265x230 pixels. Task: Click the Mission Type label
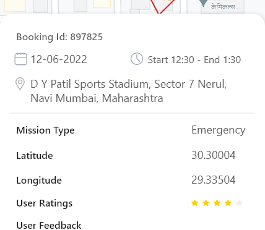[x=45, y=130]
